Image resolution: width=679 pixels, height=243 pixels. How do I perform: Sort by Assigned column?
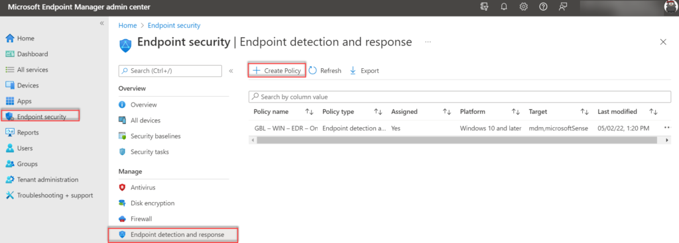447,112
